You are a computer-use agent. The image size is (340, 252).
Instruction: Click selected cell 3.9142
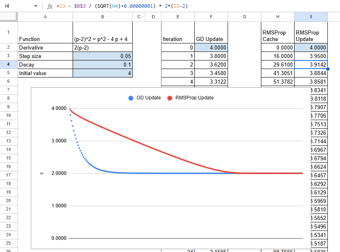311,65
